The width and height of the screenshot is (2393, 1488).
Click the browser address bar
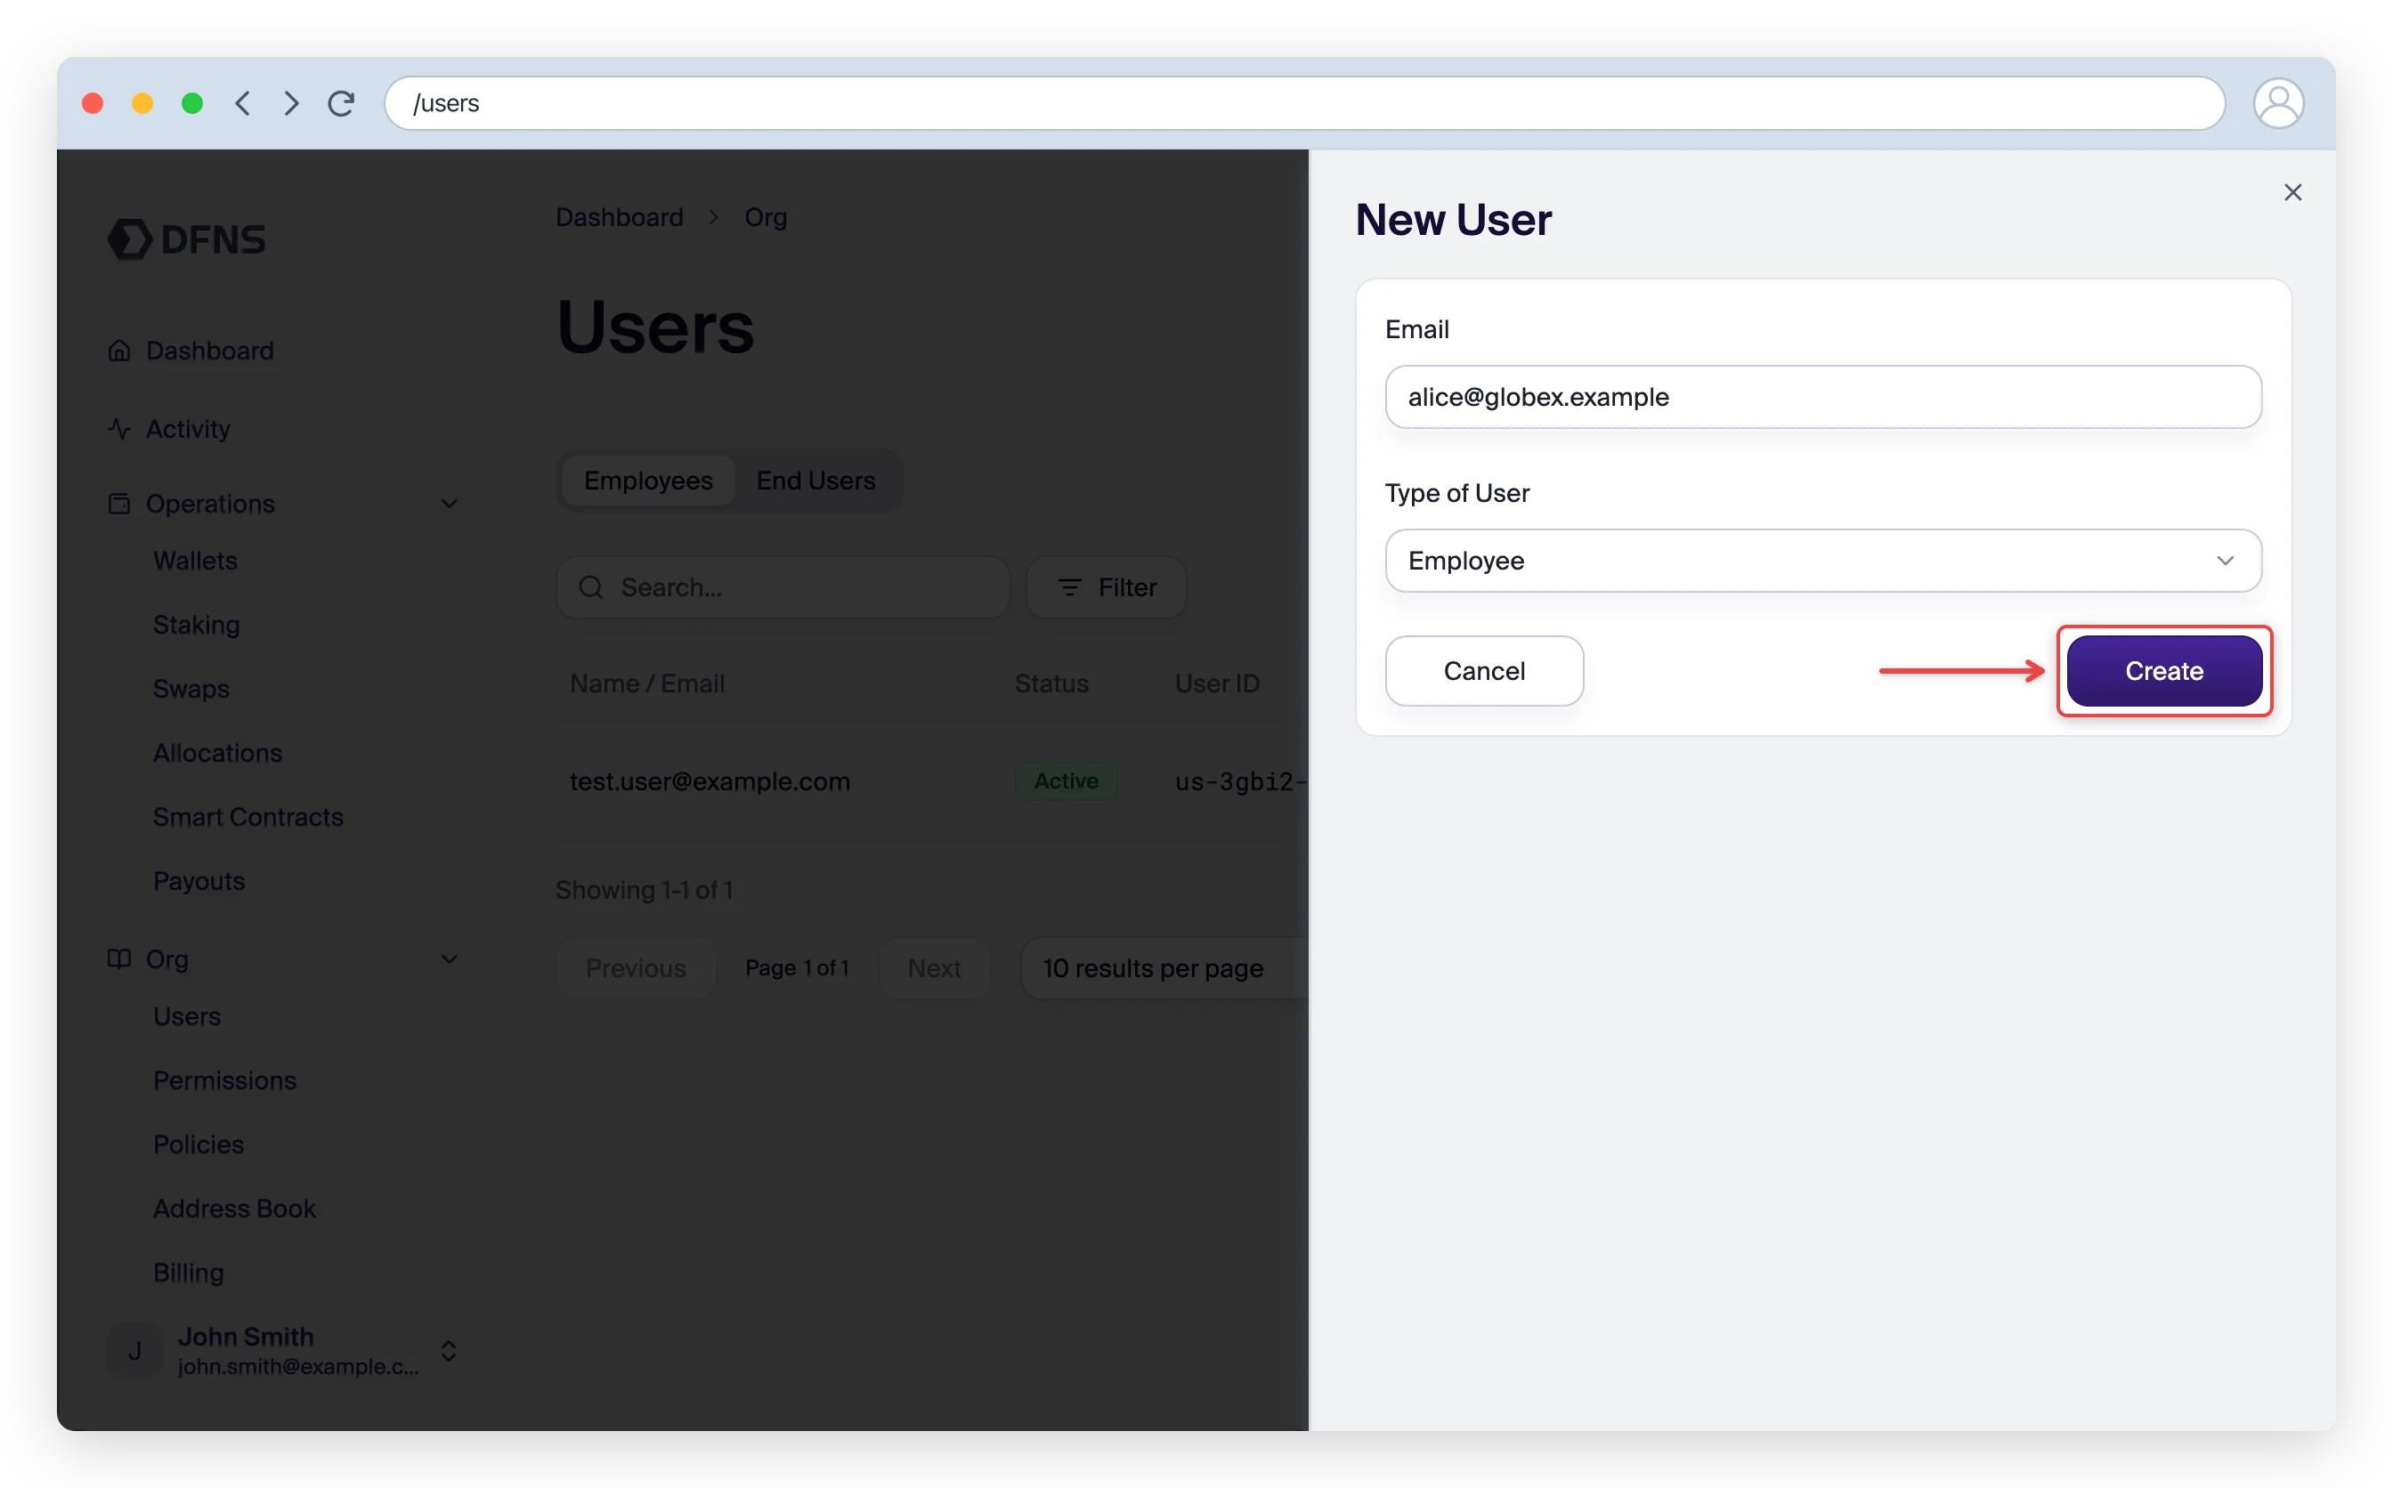(x=1303, y=103)
